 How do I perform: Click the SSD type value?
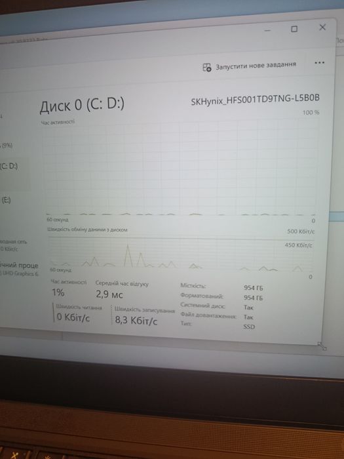249,327
